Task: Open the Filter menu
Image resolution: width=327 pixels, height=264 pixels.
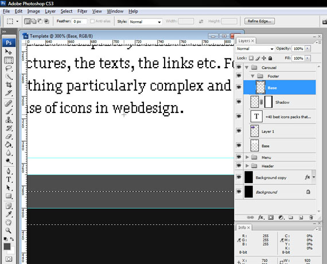Action: [82, 11]
